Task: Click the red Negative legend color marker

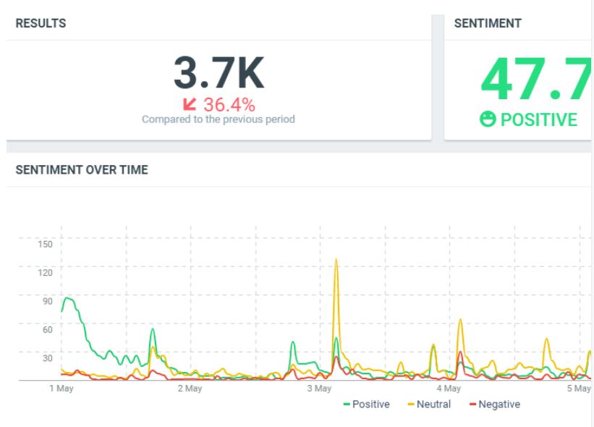Action: pos(472,405)
